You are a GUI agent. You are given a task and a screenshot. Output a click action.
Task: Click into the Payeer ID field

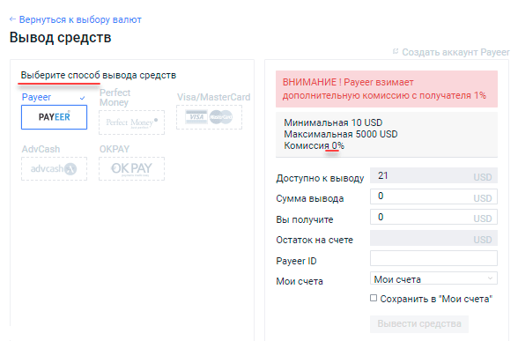point(433,258)
